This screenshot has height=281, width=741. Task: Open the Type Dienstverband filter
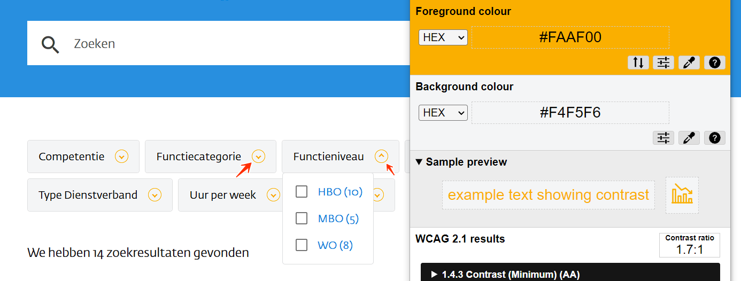click(100, 196)
